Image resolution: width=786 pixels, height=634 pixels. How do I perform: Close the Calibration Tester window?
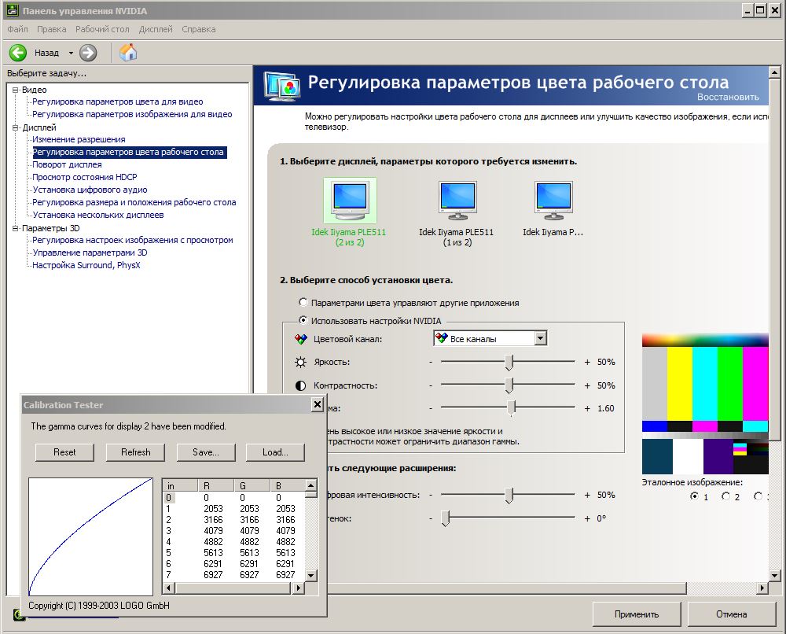(317, 404)
